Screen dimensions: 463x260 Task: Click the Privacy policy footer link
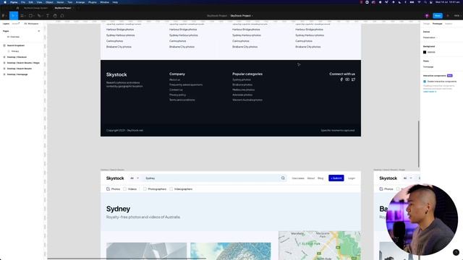coord(177,95)
